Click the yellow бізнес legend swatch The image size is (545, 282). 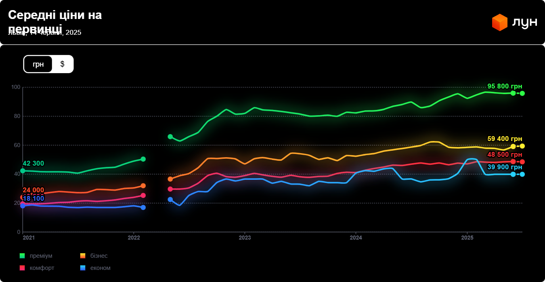pos(83,256)
